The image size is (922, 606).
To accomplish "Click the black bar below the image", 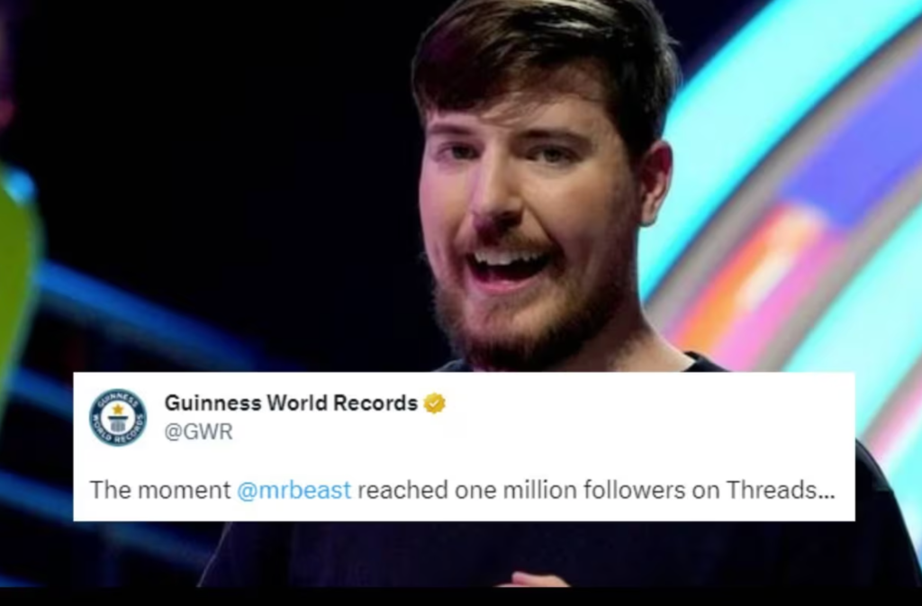I will point(461,597).
